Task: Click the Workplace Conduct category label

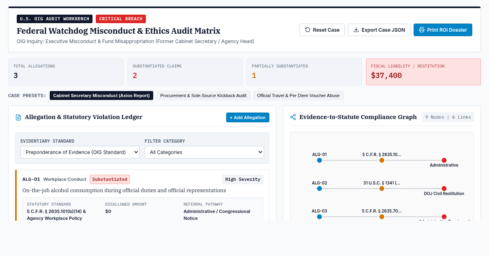Action: [65, 179]
